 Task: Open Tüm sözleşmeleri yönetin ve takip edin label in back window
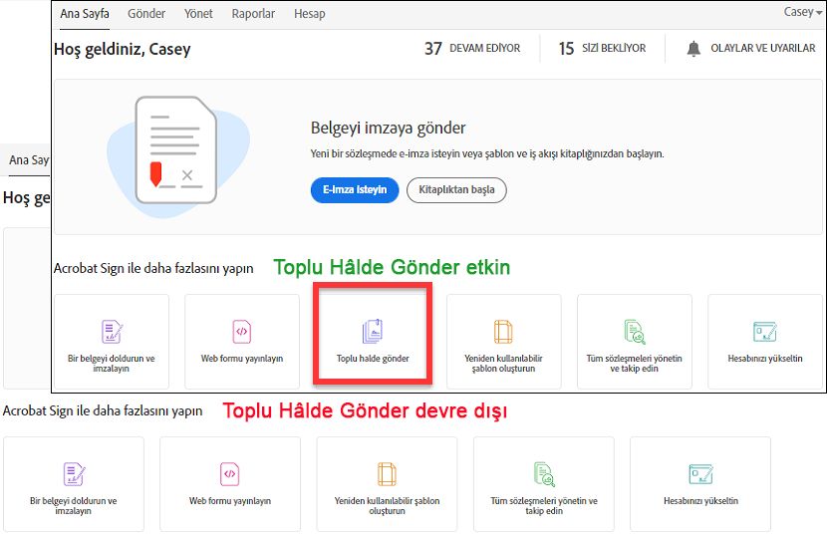(544, 505)
